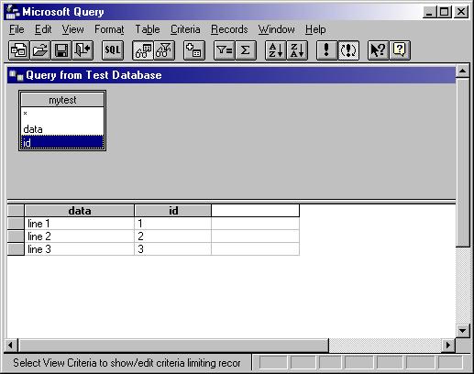Click the row selector for line 1
This screenshot has width=474, height=374.
click(16, 224)
